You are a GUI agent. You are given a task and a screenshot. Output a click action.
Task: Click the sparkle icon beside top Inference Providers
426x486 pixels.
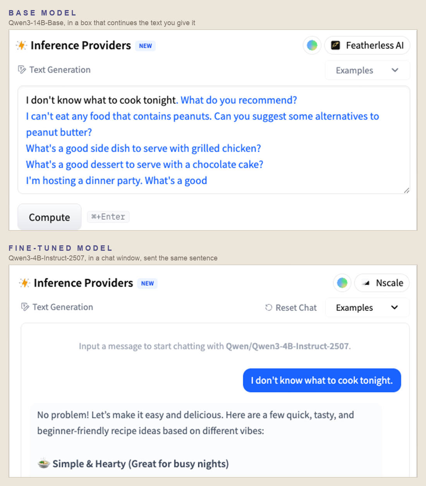click(x=21, y=45)
